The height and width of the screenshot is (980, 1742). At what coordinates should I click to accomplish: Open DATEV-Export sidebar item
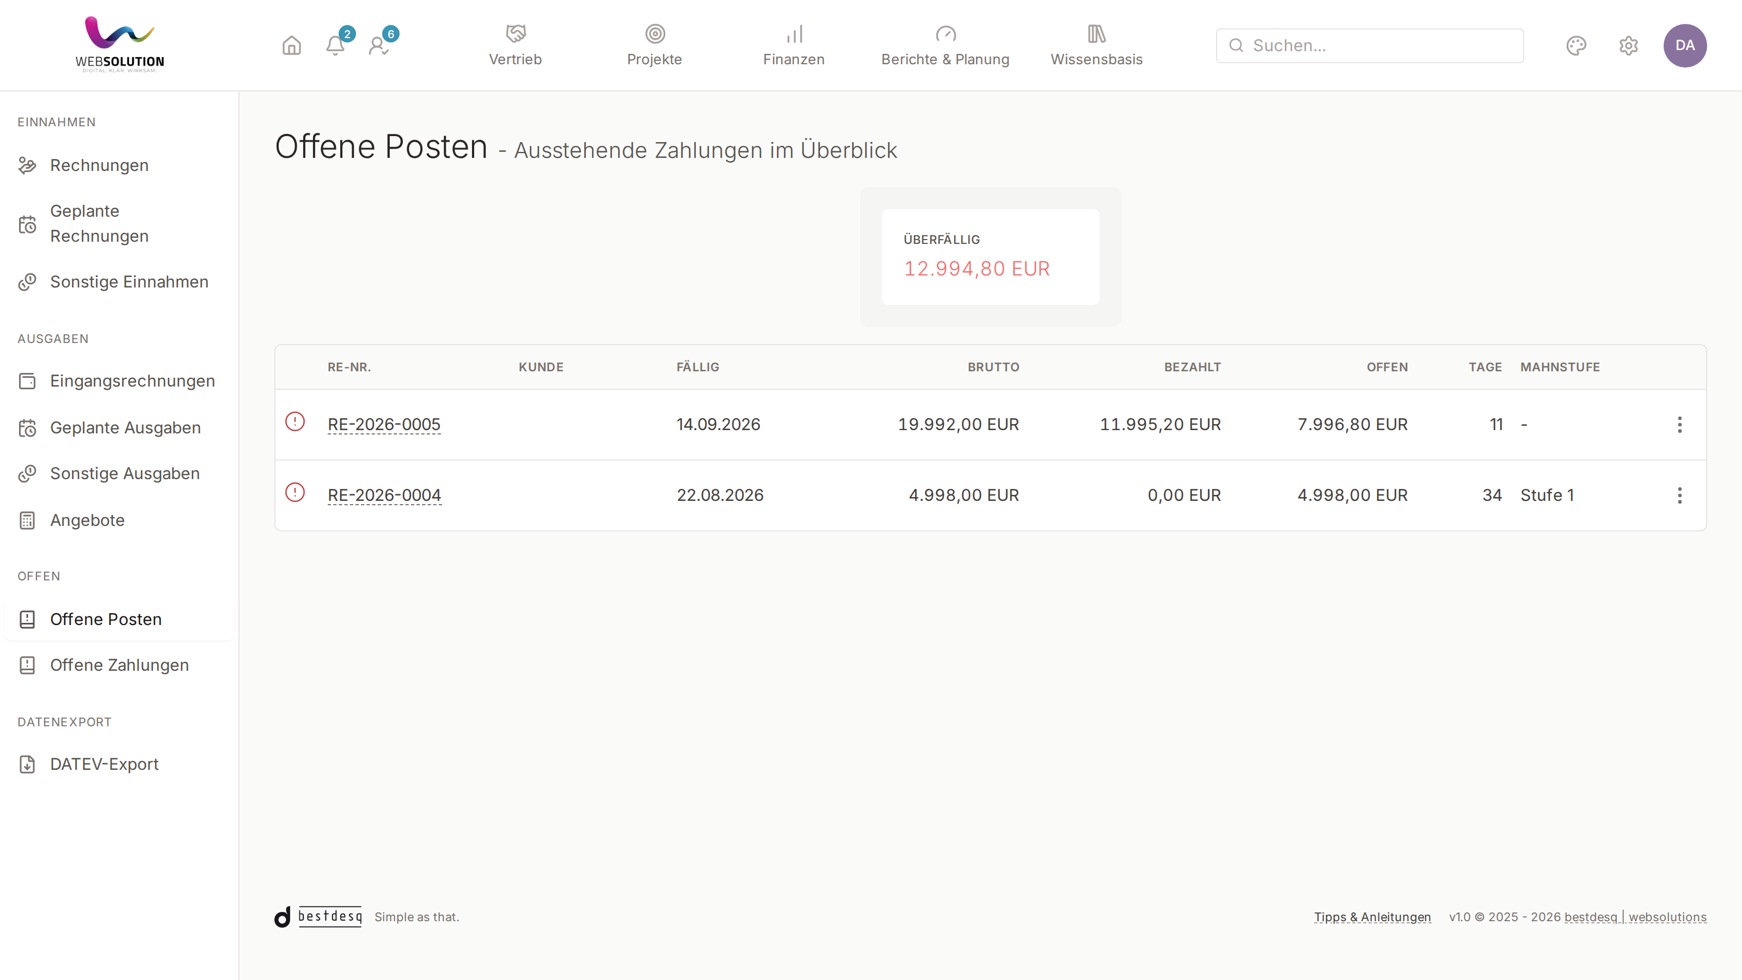(x=119, y=764)
